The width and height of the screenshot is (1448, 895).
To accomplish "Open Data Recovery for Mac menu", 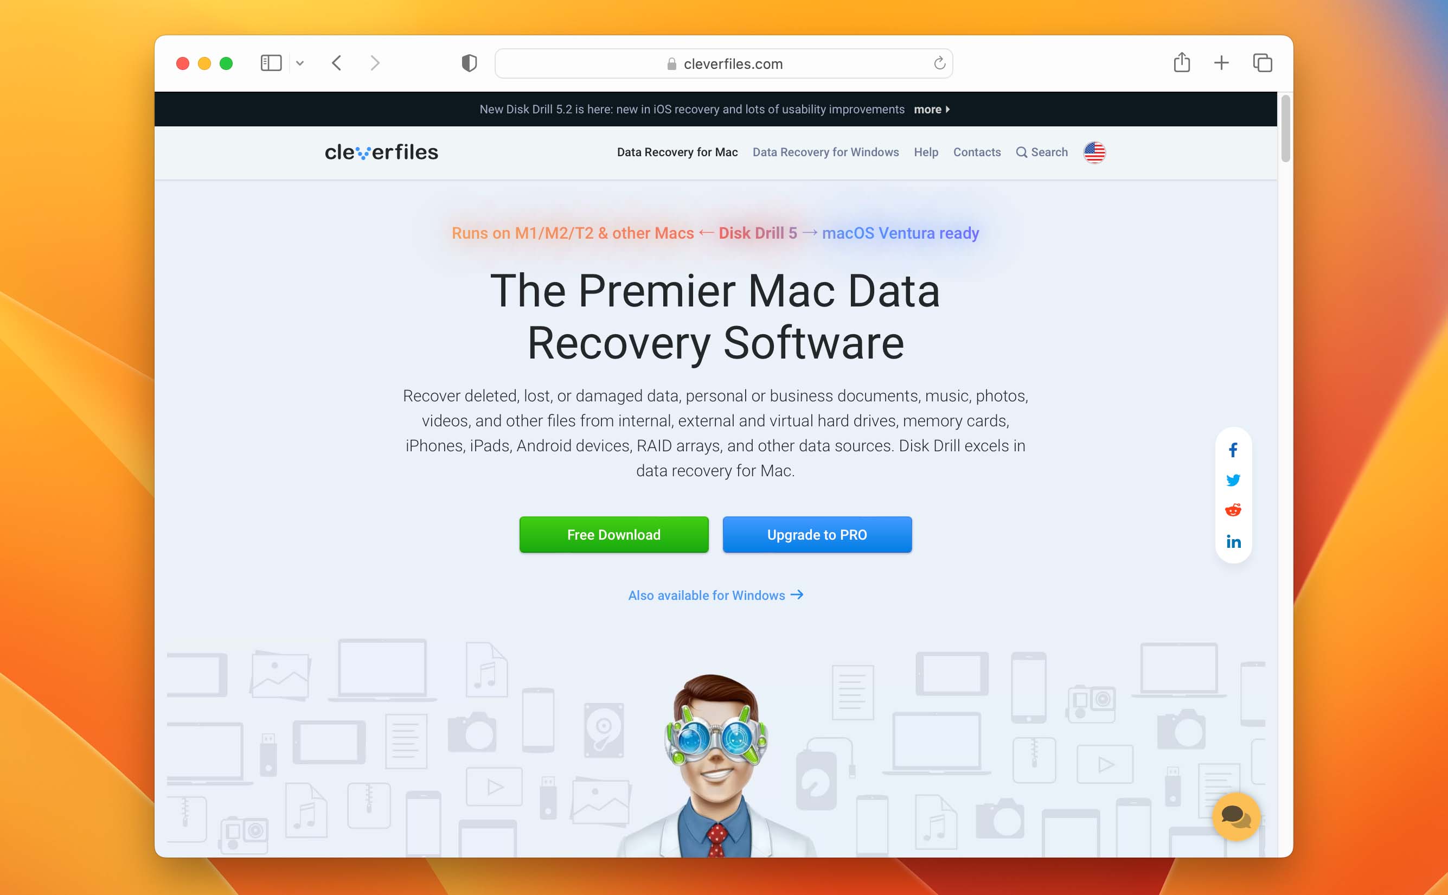I will coord(677,151).
